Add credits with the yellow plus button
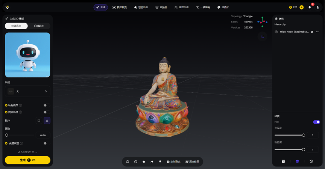The height and width of the screenshot is (169, 325). [302, 7]
